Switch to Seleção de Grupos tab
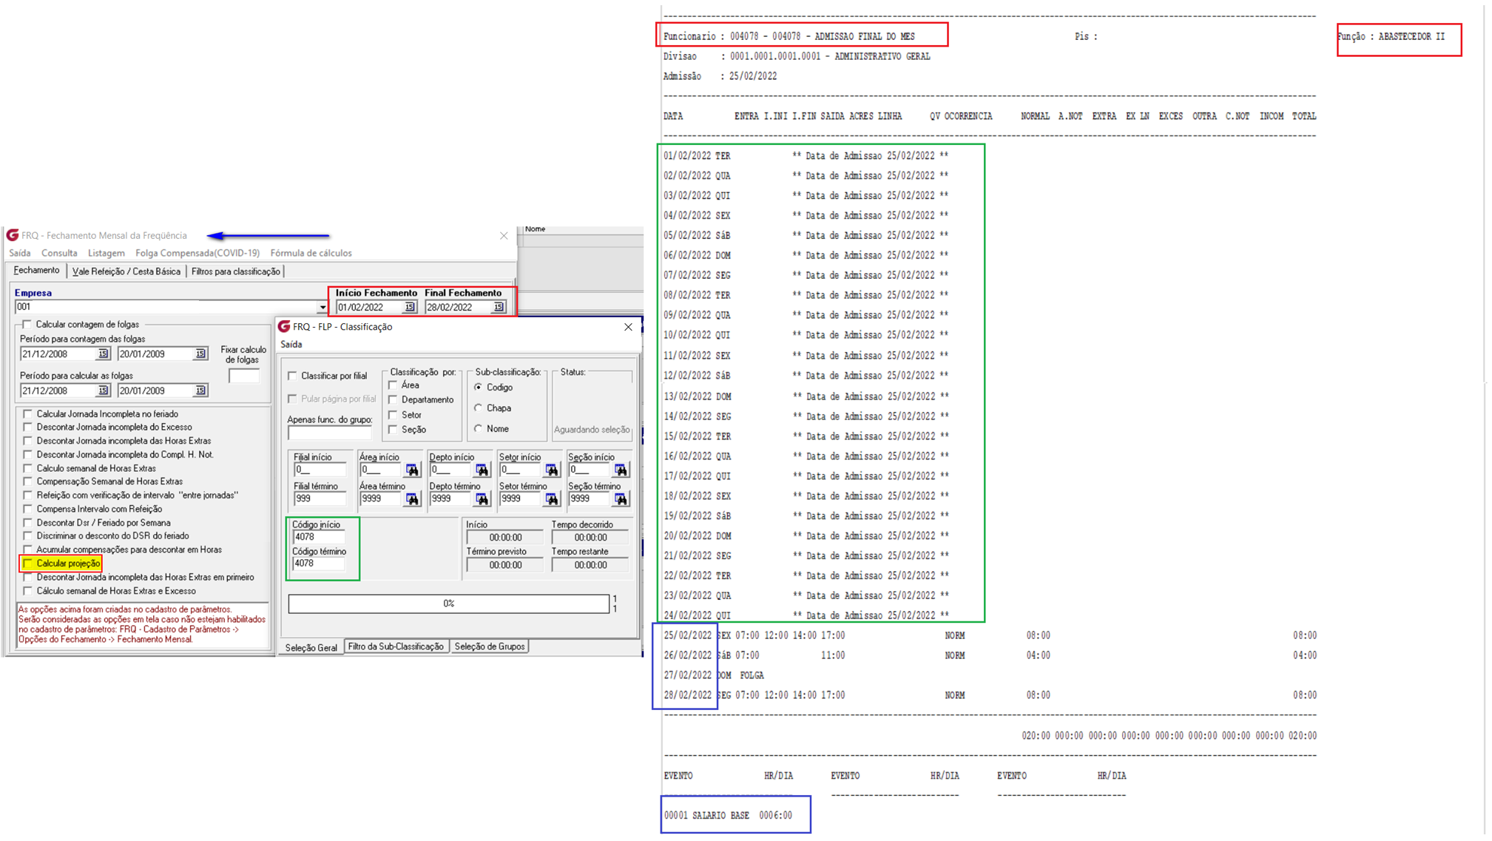 tap(489, 646)
